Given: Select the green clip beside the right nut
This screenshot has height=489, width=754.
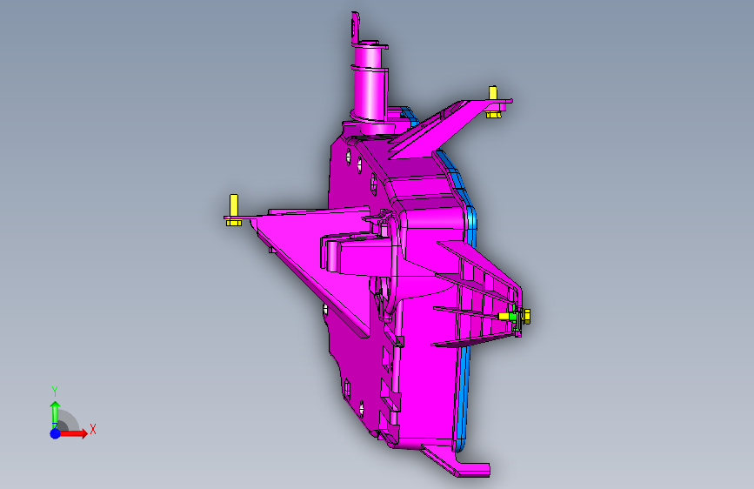Looking at the screenshot, I should (515, 317).
